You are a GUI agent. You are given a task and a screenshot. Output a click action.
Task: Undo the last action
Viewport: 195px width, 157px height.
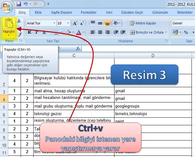(x=26, y=4)
